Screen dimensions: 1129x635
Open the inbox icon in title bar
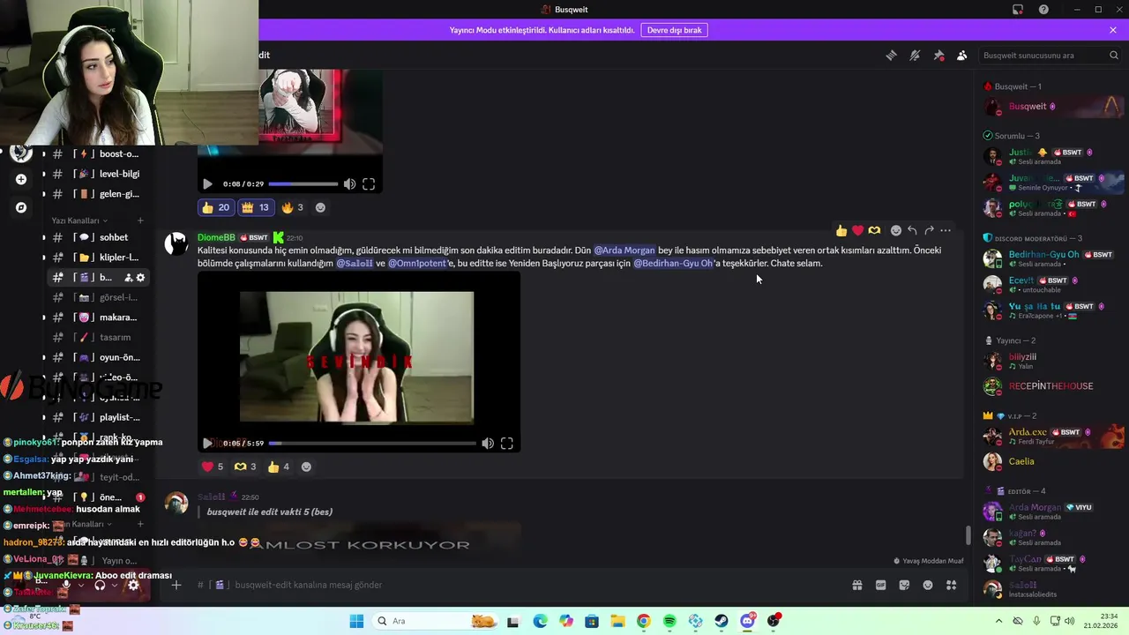[x=1018, y=10]
